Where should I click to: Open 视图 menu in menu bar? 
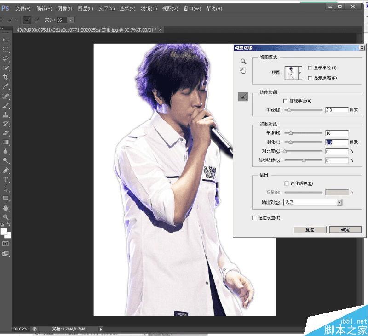pyautogui.click(x=170, y=9)
